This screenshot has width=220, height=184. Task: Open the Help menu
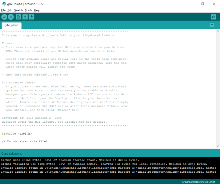(x=37, y=10)
